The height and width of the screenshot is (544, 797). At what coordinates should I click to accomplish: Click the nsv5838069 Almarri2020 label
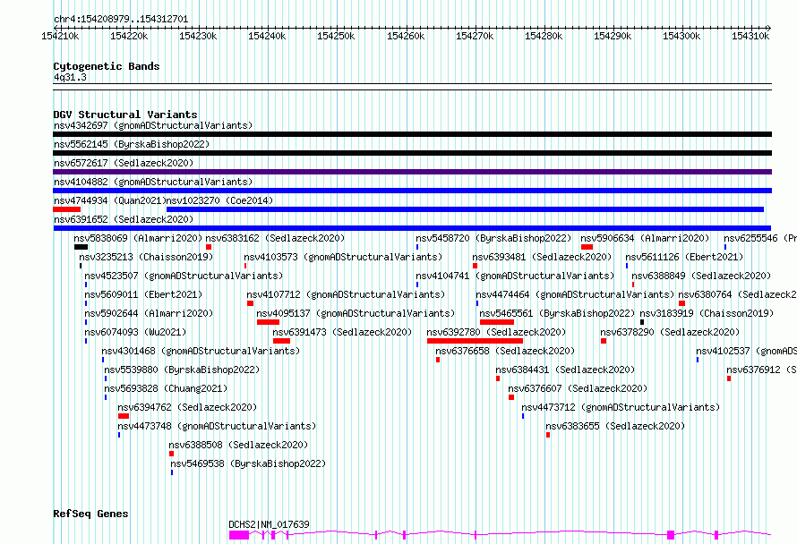(x=138, y=238)
